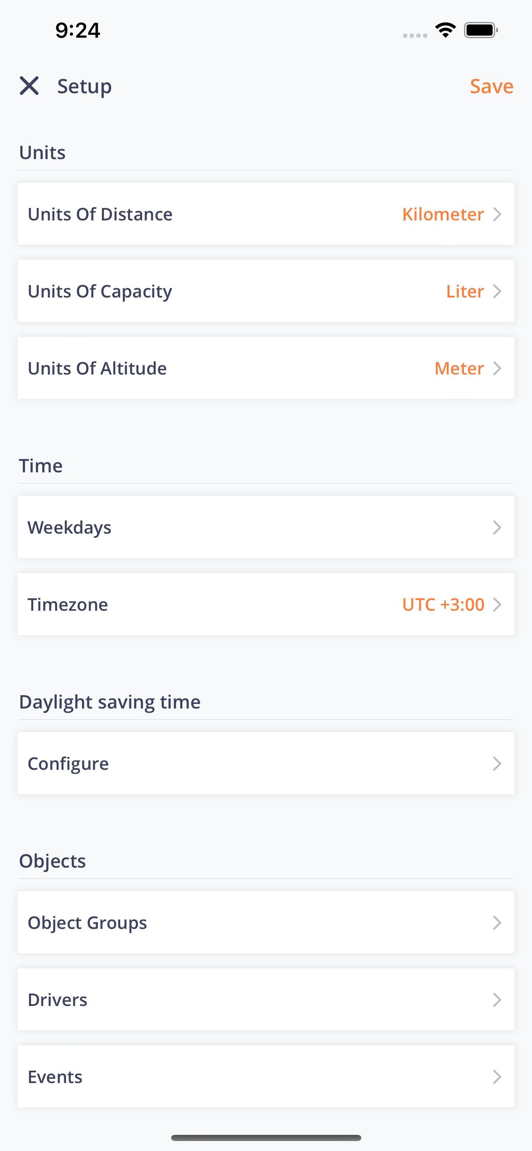Close the Setup screen with X icon

[x=29, y=86]
